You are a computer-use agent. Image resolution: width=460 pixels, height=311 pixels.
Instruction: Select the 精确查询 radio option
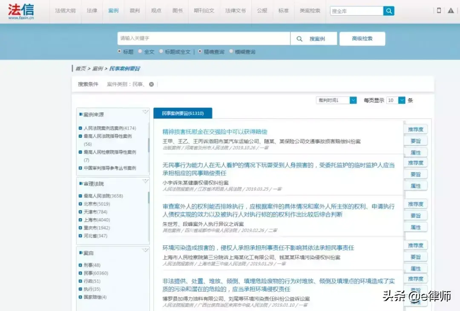[x=200, y=52]
